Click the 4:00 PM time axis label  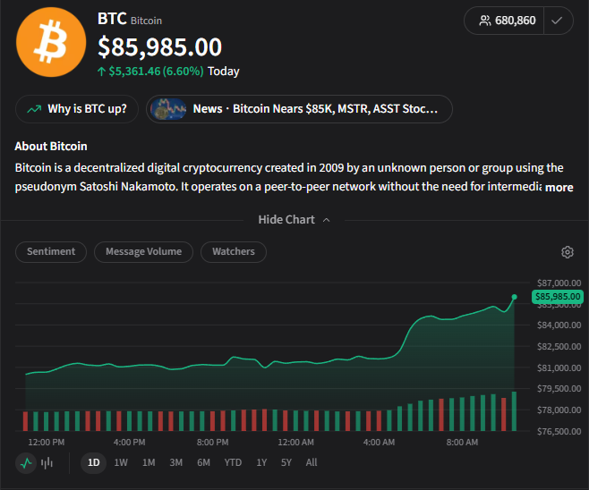129,443
